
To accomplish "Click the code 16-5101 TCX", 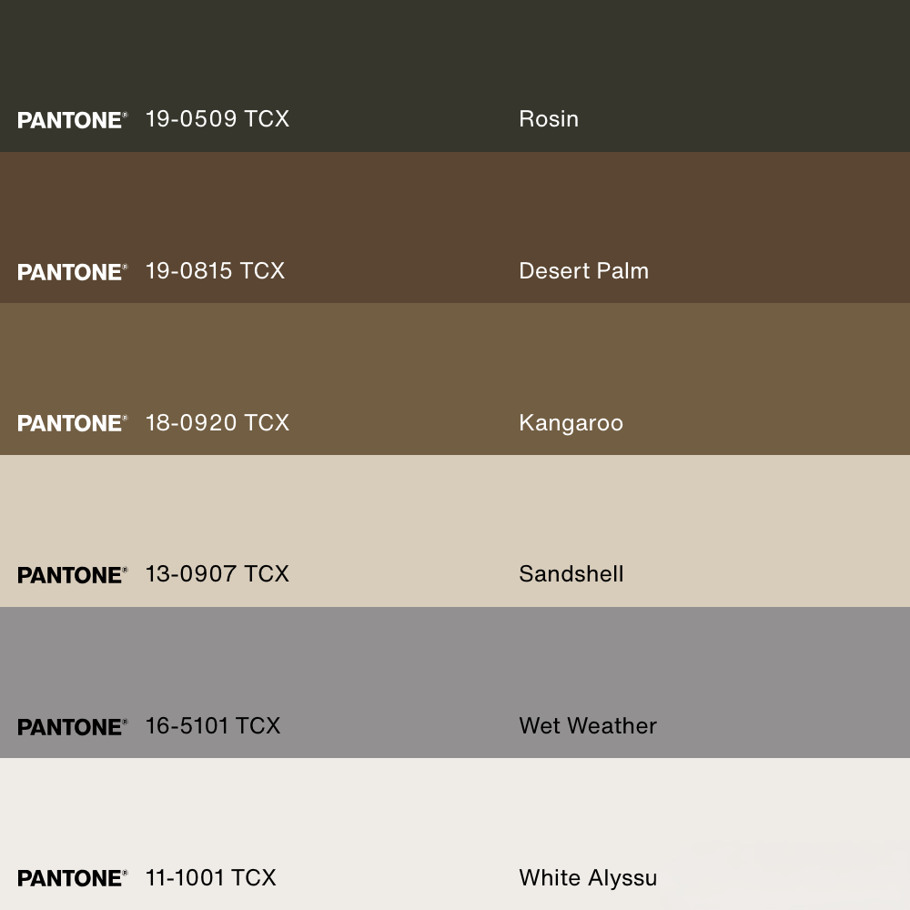I will [x=212, y=726].
